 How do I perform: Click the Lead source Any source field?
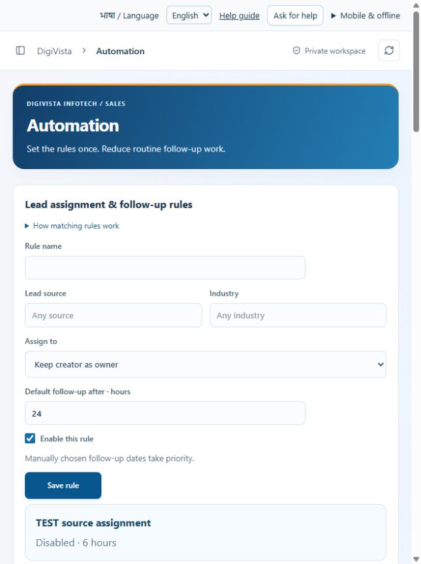click(114, 315)
